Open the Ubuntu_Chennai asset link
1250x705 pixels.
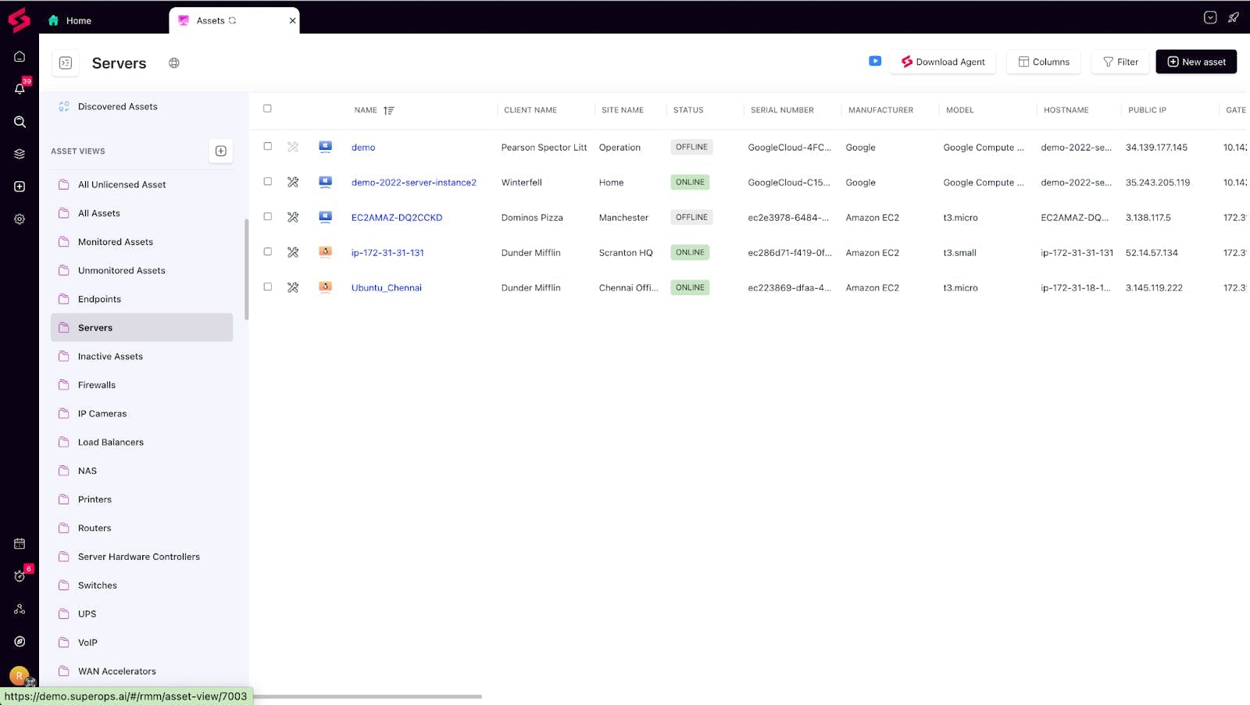pyautogui.click(x=387, y=288)
